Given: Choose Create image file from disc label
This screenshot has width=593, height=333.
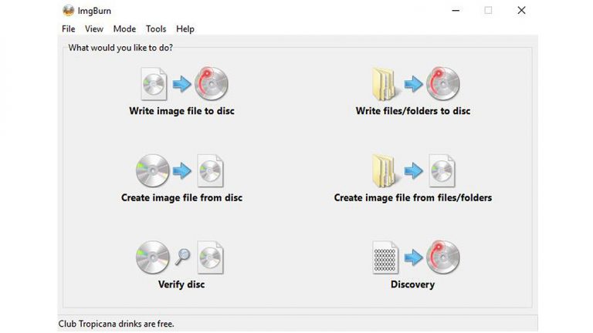Looking at the screenshot, I should tap(182, 198).
